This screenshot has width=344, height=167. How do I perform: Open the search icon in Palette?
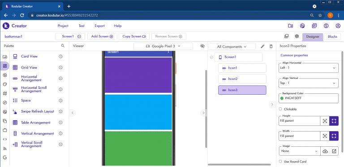click(x=63, y=46)
